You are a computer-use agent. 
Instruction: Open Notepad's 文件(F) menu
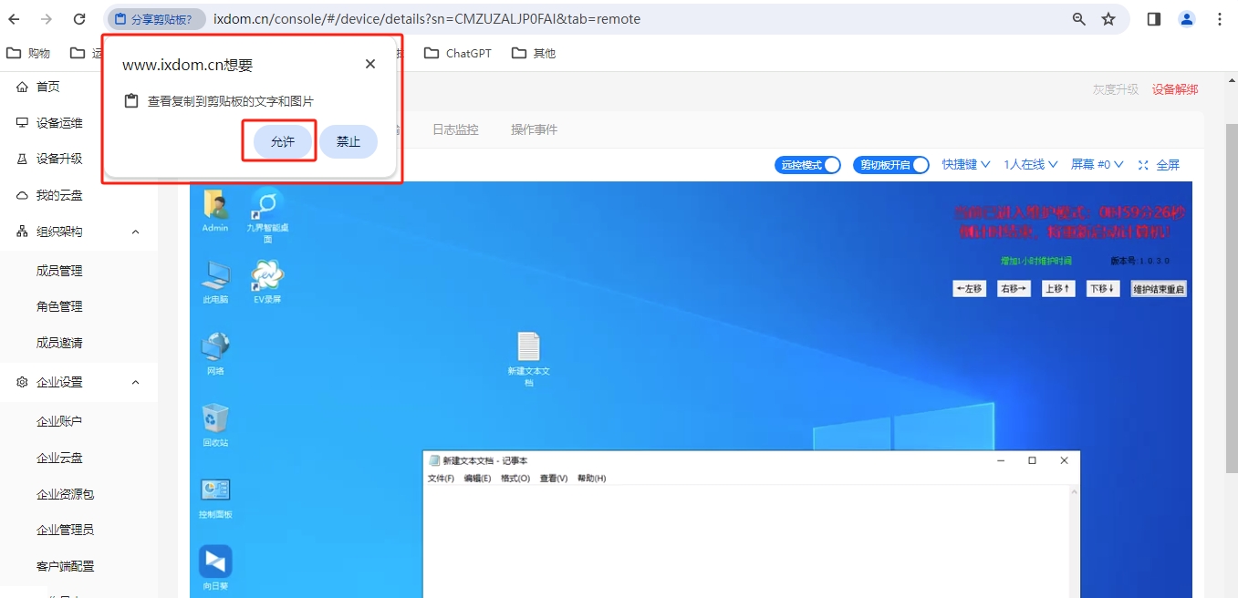441,479
